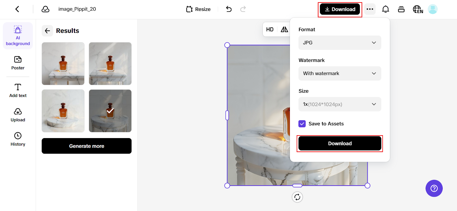Open the History panel

pos(18,139)
